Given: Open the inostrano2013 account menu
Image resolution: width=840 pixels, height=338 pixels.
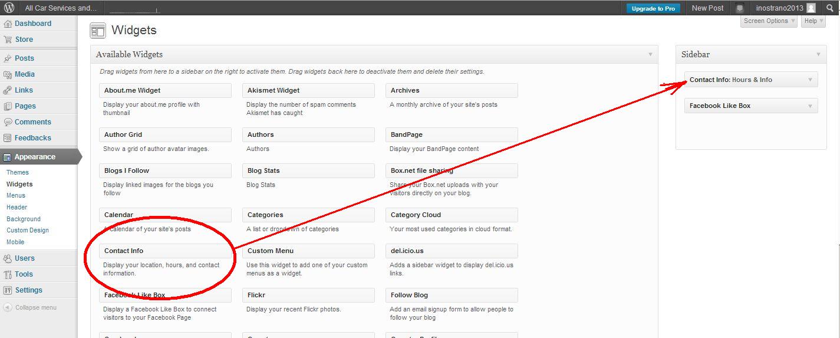Looking at the screenshot, I should [786, 8].
